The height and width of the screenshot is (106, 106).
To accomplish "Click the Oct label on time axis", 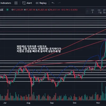I will coord(75,103).
